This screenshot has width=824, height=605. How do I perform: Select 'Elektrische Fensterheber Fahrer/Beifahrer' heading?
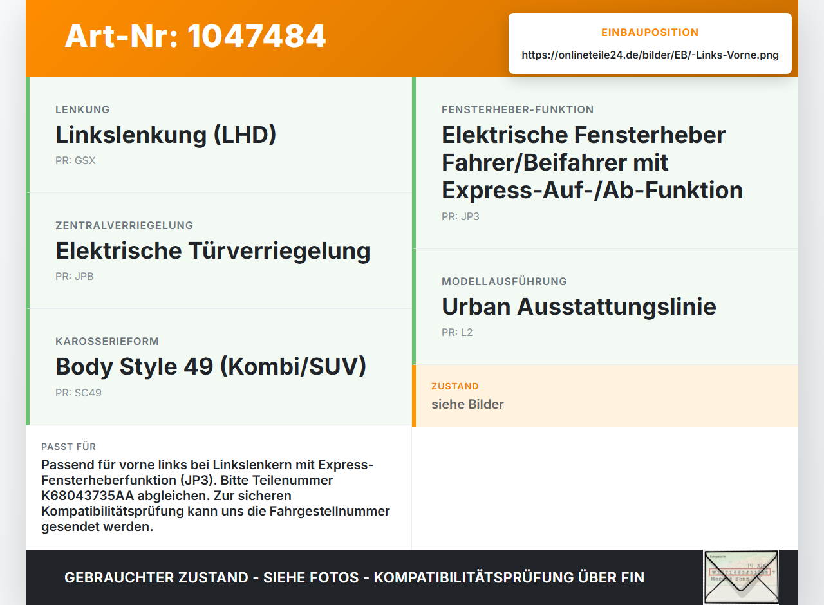(592, 162)
